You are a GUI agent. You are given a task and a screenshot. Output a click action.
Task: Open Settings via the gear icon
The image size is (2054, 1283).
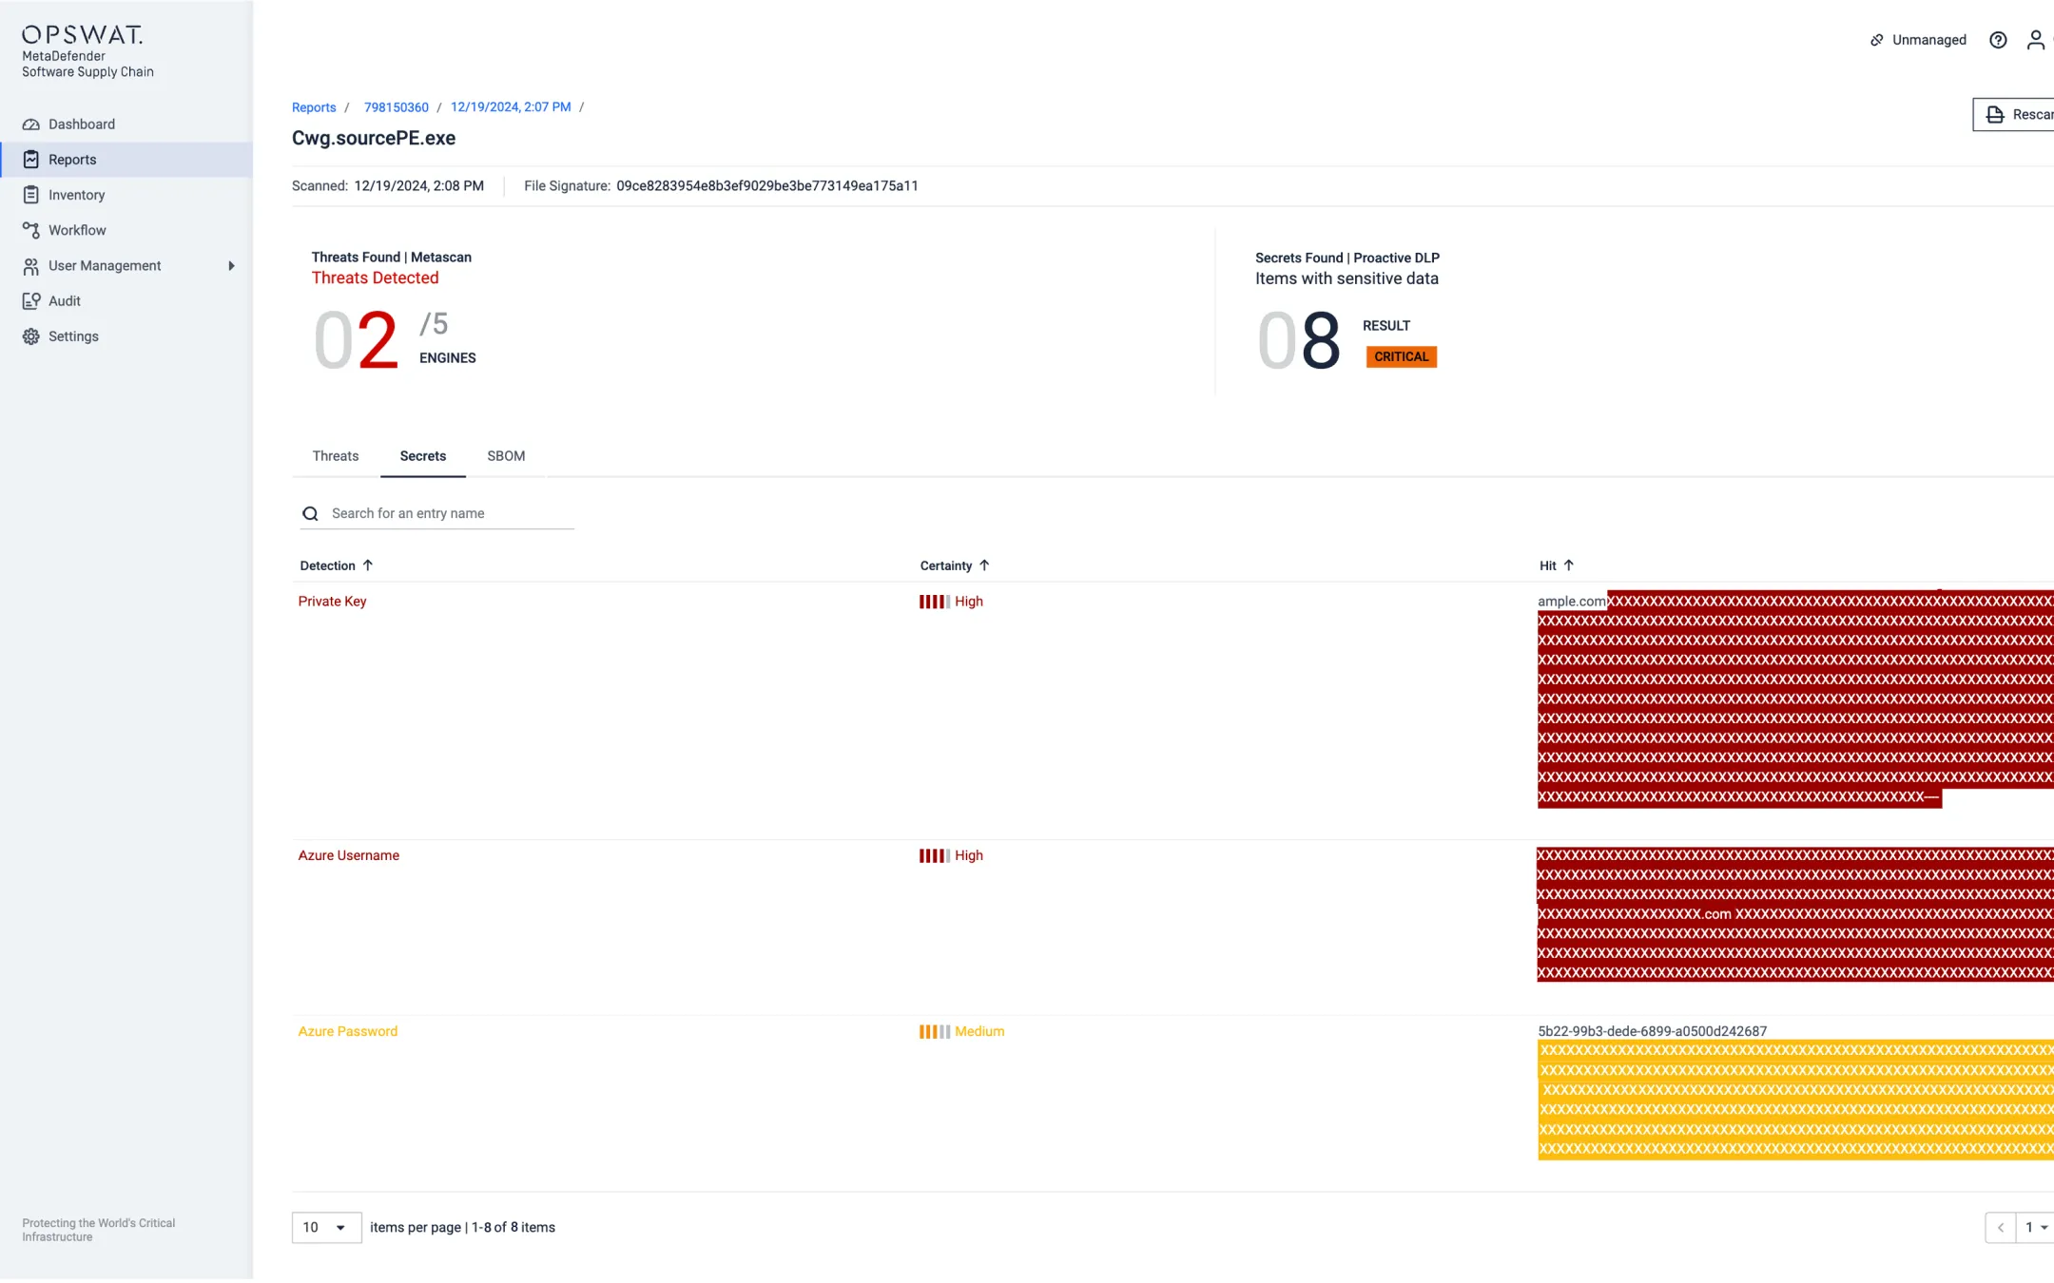tap(31, 336)
